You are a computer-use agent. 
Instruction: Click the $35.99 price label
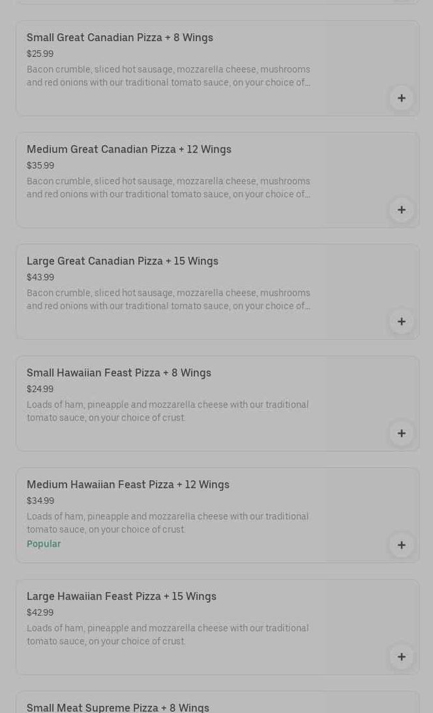point(40,166)
